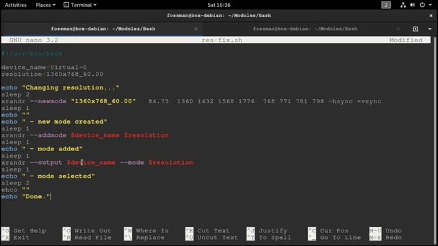Viewport: 438px width, 246px height.
Task: Click the Modified status indicator
Action: click(406, 40)
